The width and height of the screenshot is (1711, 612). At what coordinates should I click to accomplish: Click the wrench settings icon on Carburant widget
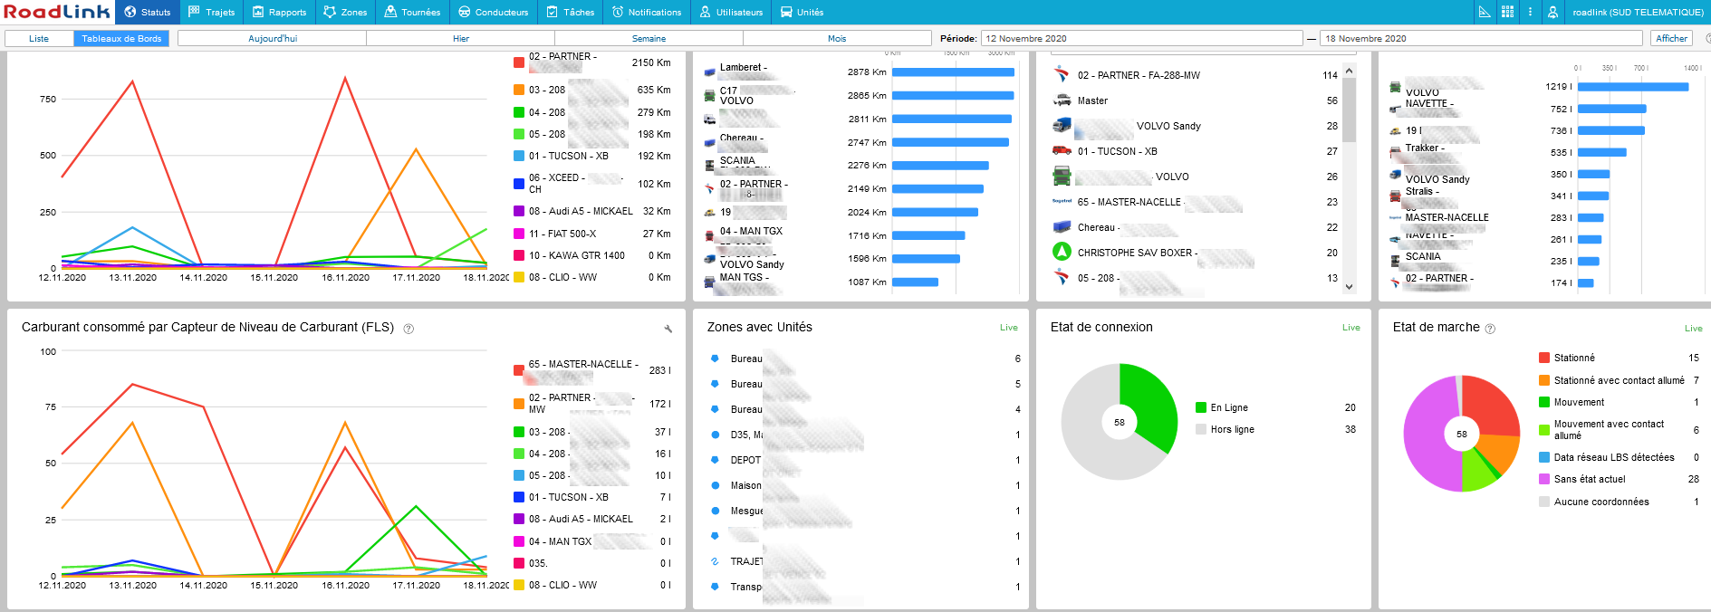point(668,329)
